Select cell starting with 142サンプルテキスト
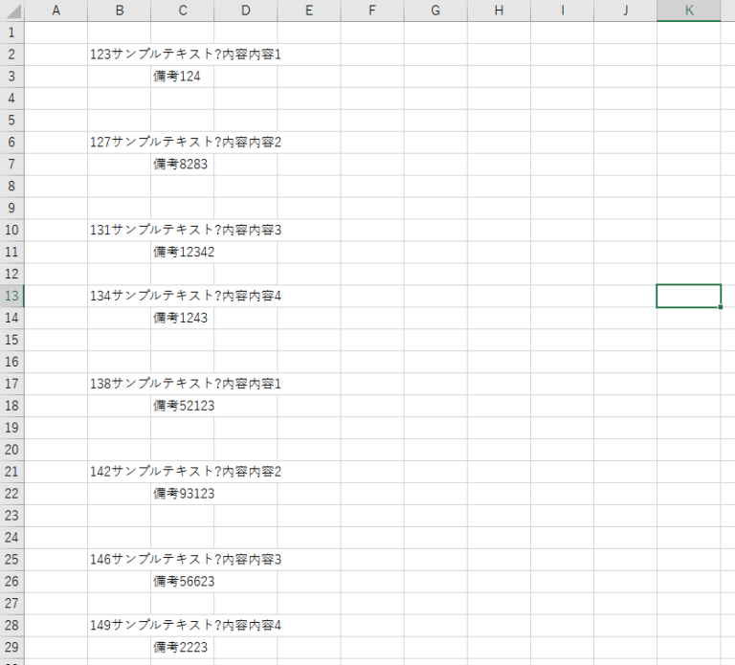Viewport: 735px width, 665px height. [x=119, y=472]
